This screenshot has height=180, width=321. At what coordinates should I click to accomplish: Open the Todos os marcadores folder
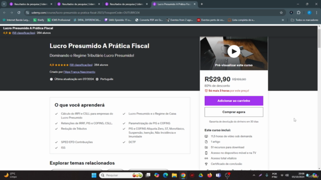pyautogui.click(x=304, y=20)
